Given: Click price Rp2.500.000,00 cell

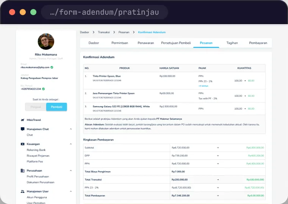Looking at the screenshot, I should pyautogui.click(x=168, y=107).
